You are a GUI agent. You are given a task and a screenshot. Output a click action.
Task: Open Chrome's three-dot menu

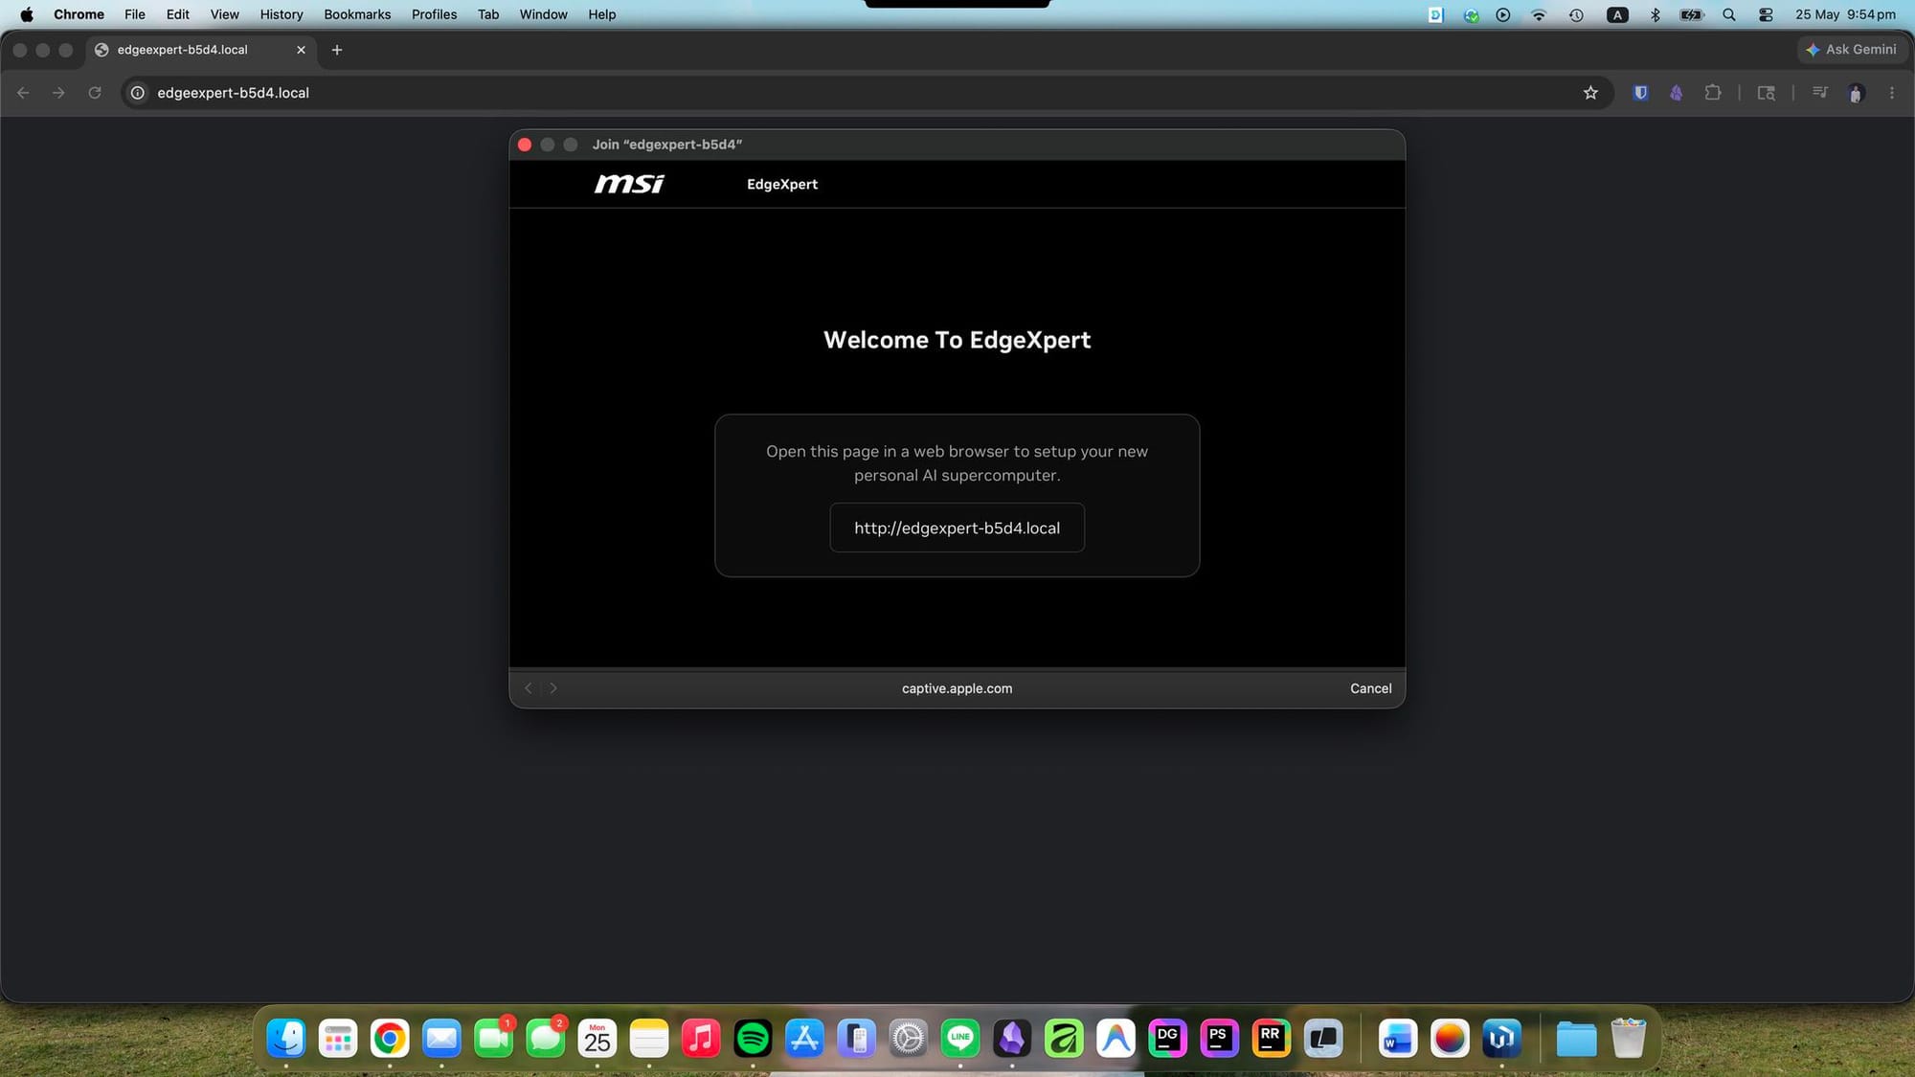click(1891, 93)
